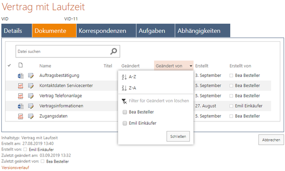Screen dimensions: 285x171
Task: Click edit properties icon for Zugangsdaten
Action: 31,116
